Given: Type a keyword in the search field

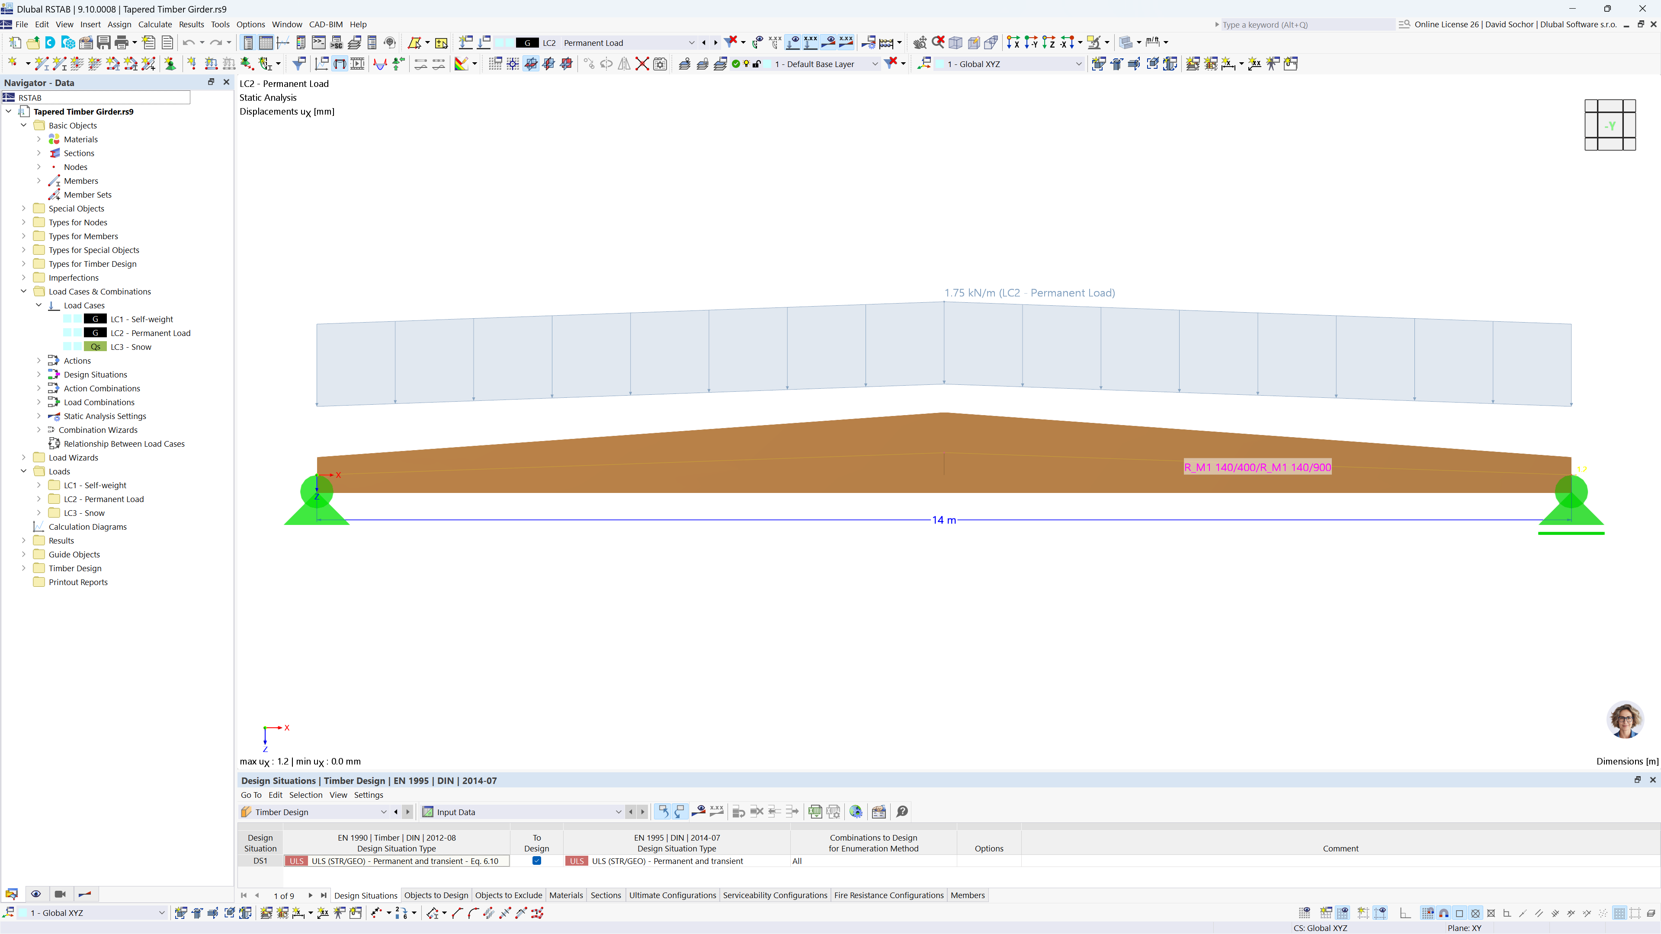Looking at the screenshot, I should click(x=1302, y=25).
